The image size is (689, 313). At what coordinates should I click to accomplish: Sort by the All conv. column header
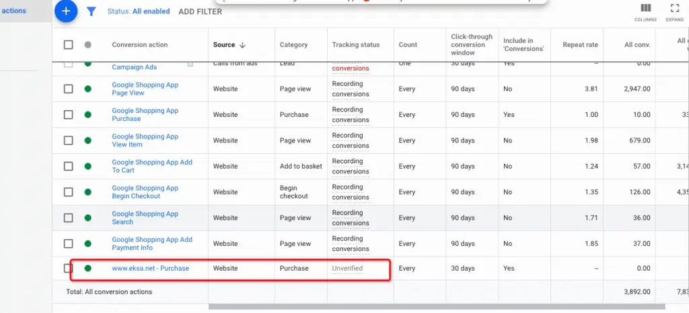[637, 45]
